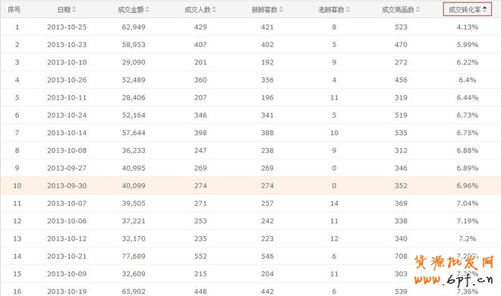Image resolution: width=501 pixels, height=296 pixels.
Task: Click the 序号 column header
Action: [14, 10]
